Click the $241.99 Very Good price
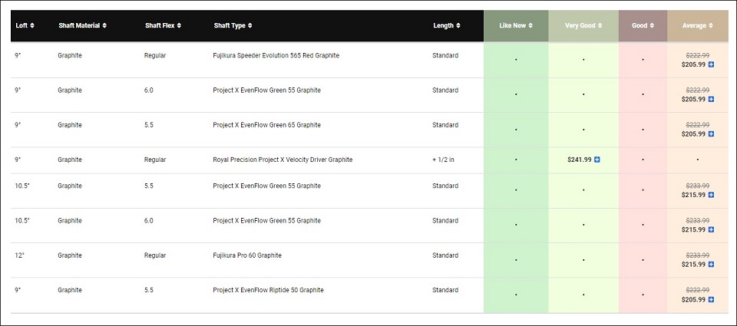This screenshot has height=326, width=737. coord(579,160)
